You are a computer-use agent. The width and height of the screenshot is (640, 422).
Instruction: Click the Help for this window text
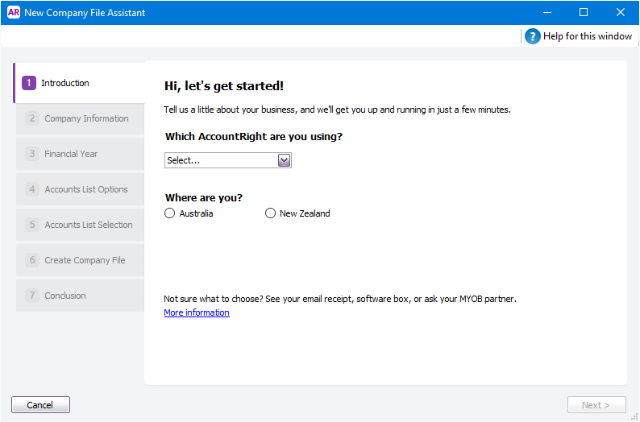point(588,36)
